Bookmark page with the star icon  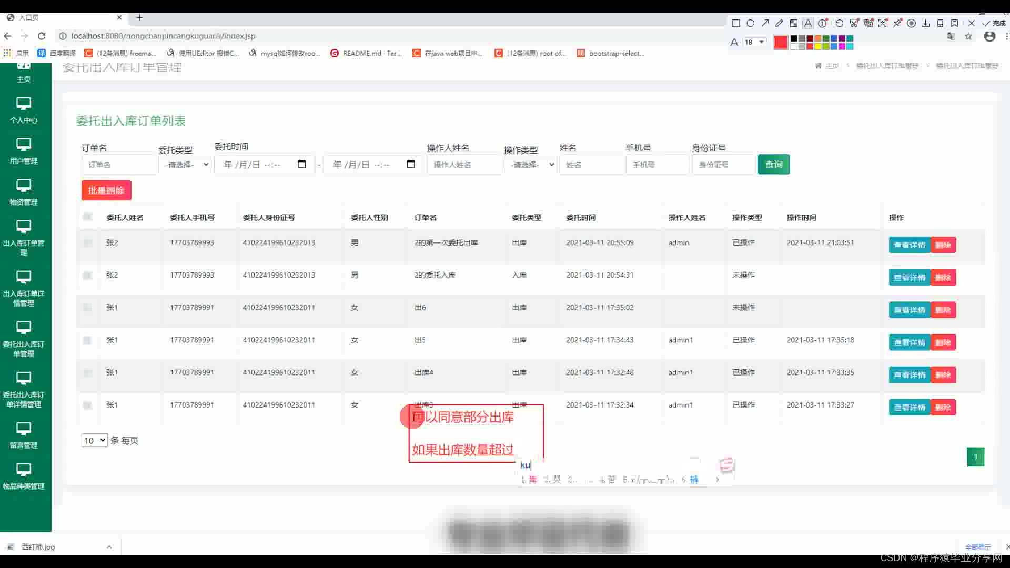(968, 36)
